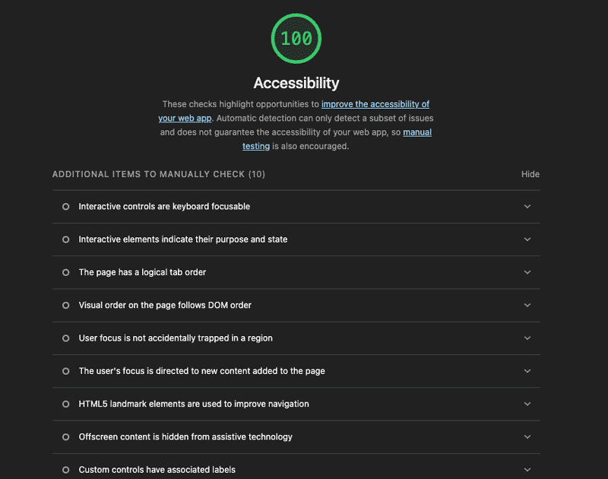Click circle icon beside purpose and state audit
608x479 pixels.
coord(65,239)
